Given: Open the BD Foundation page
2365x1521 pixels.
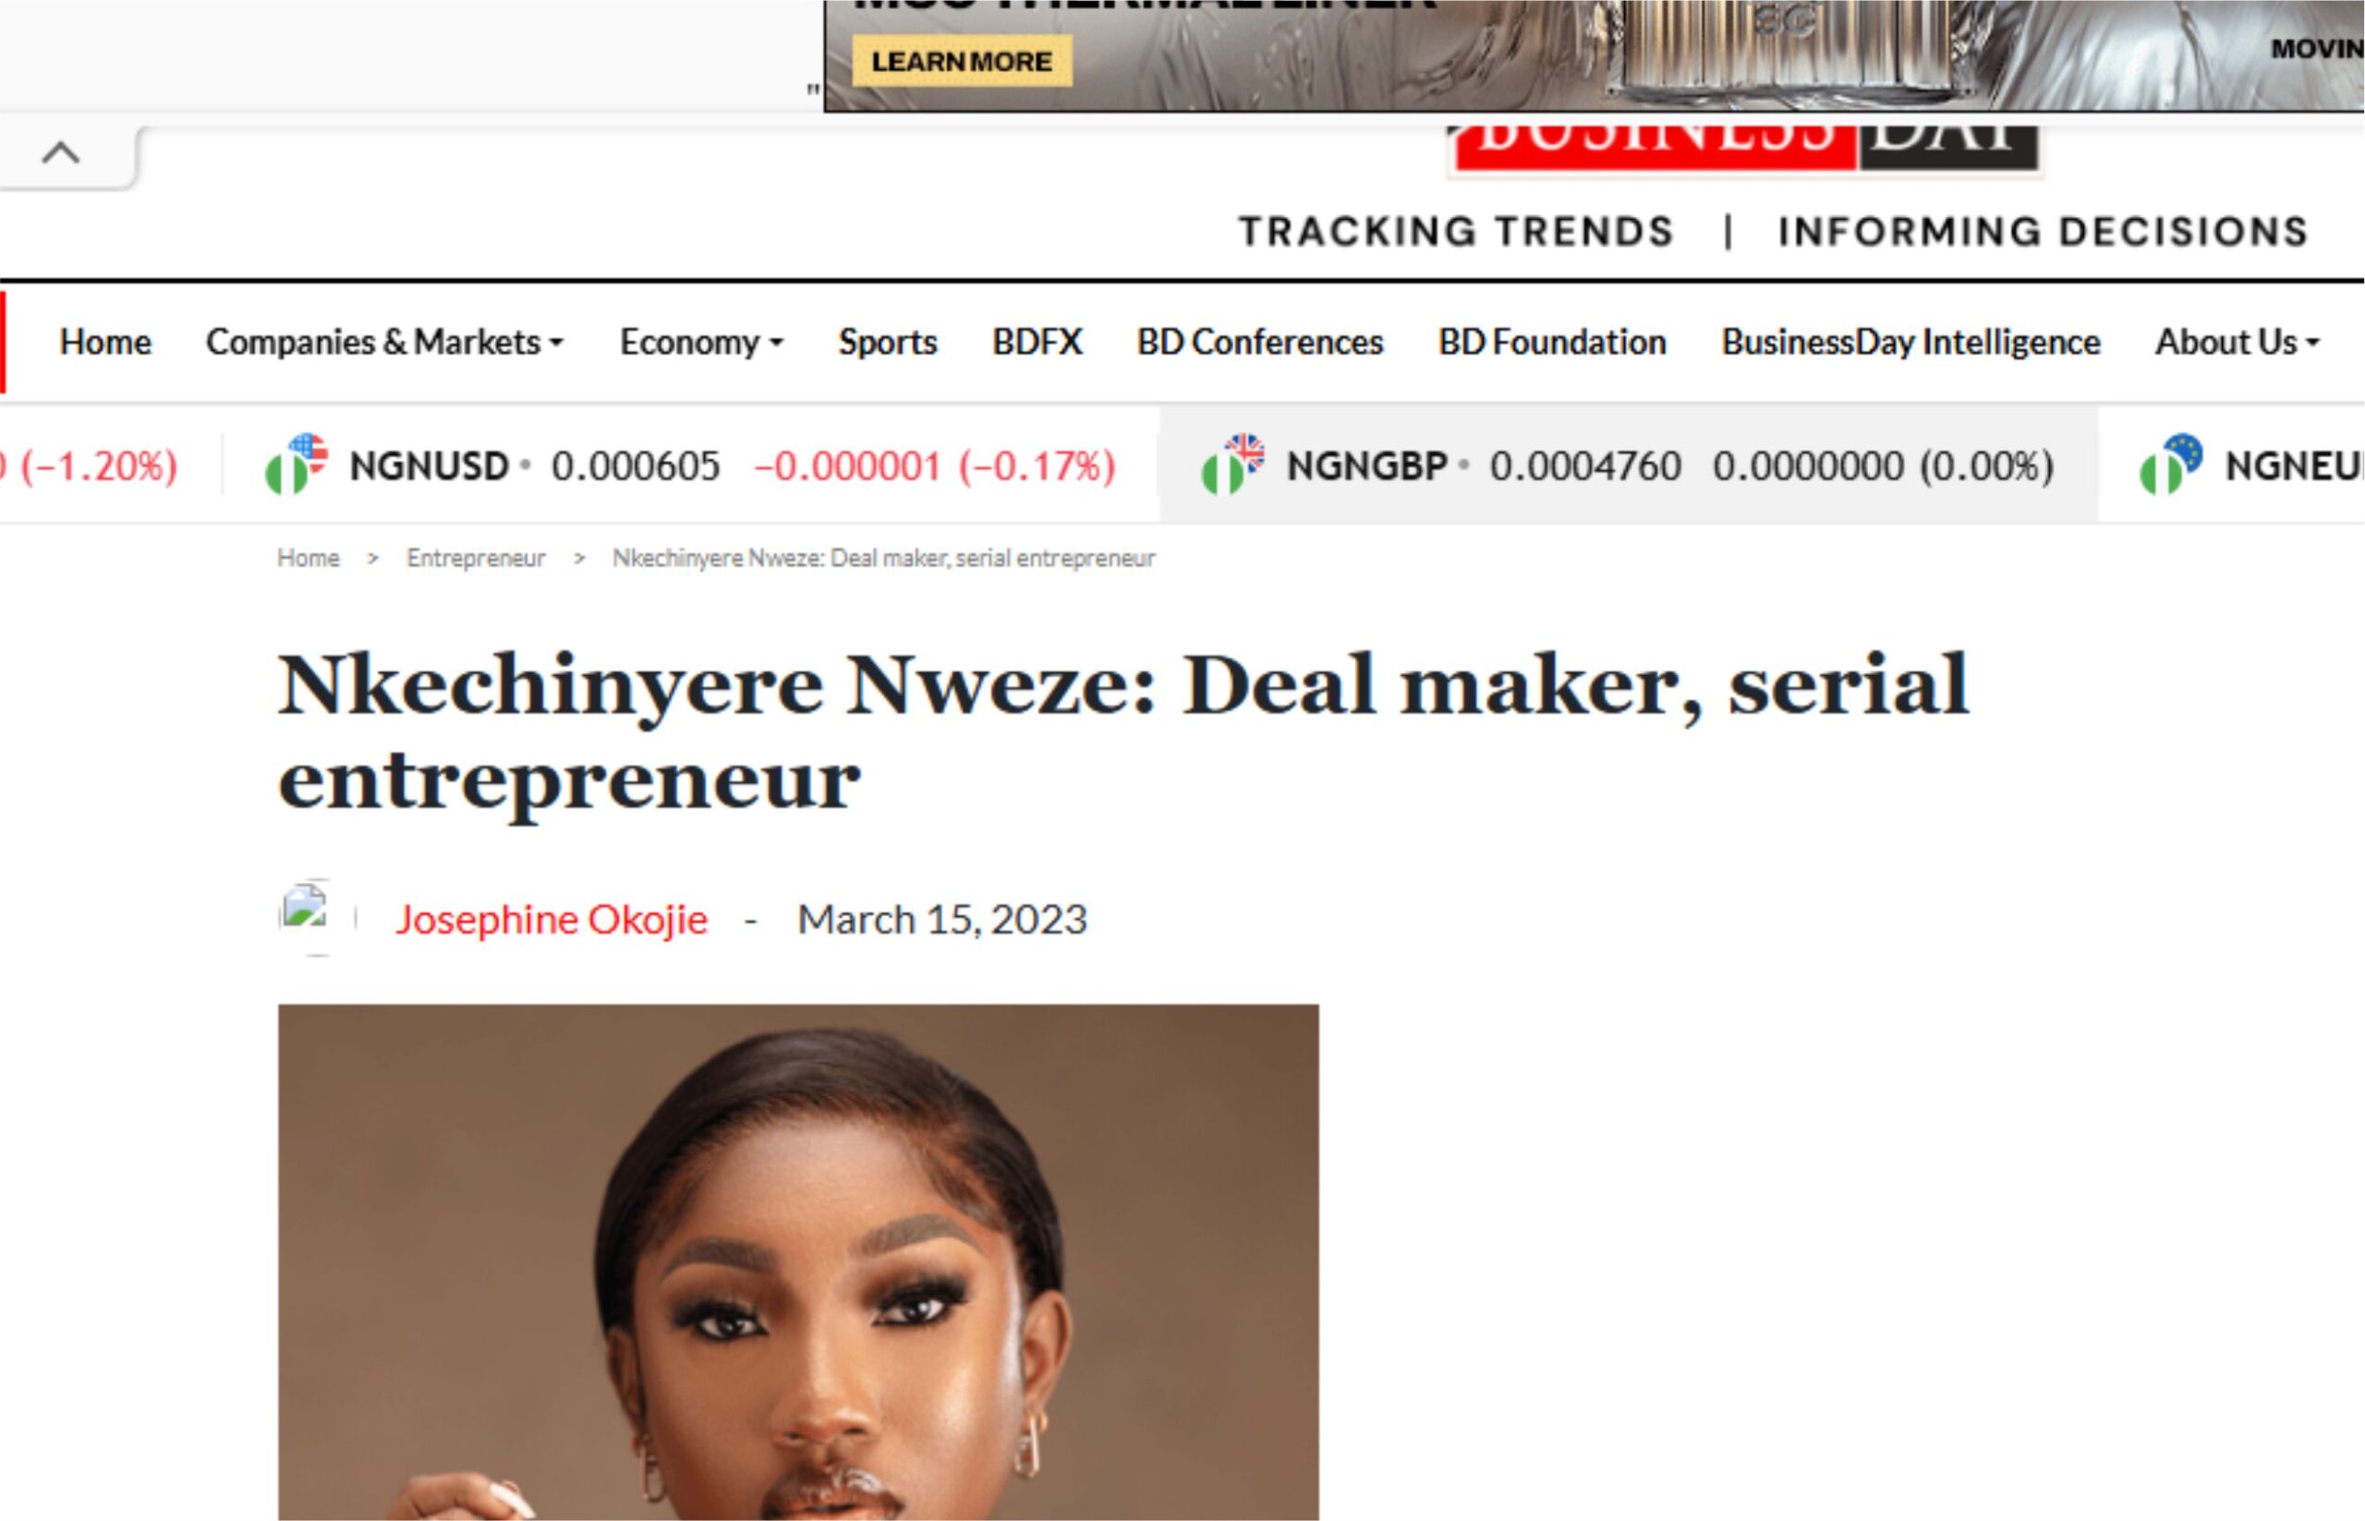Looking at the screenshot, I should 1552,342.
